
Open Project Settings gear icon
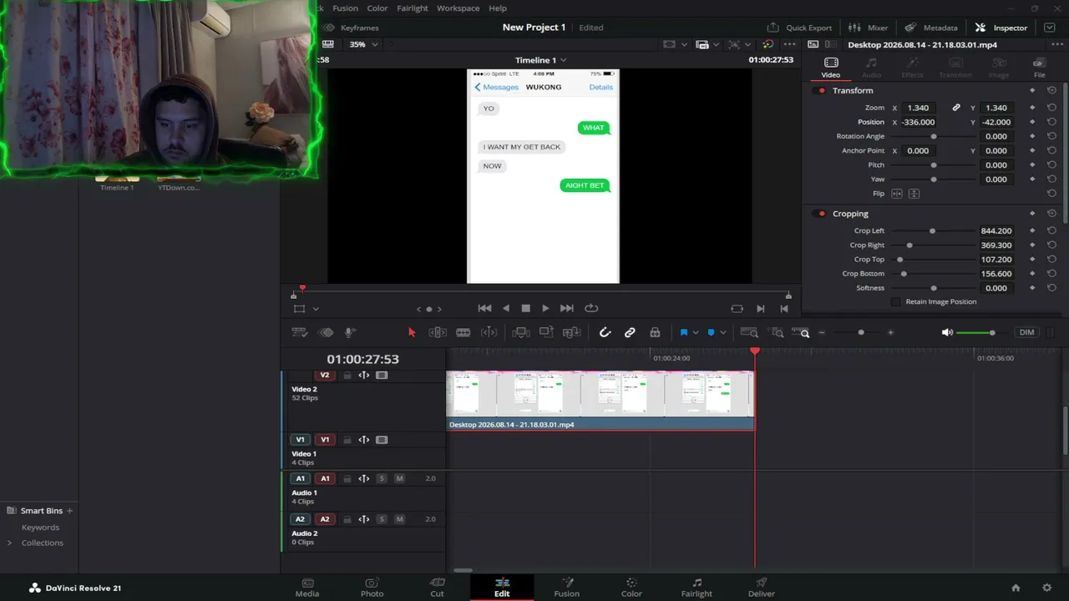click(1046, 588)
